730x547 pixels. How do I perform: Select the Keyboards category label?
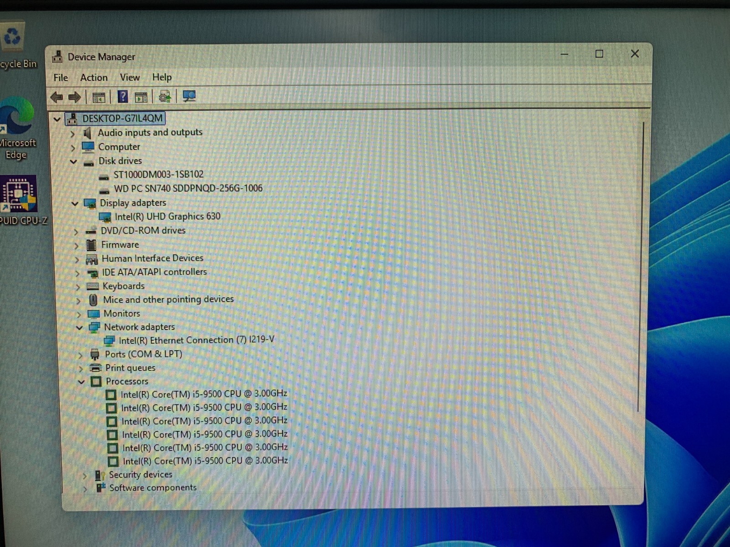point(124,286)
